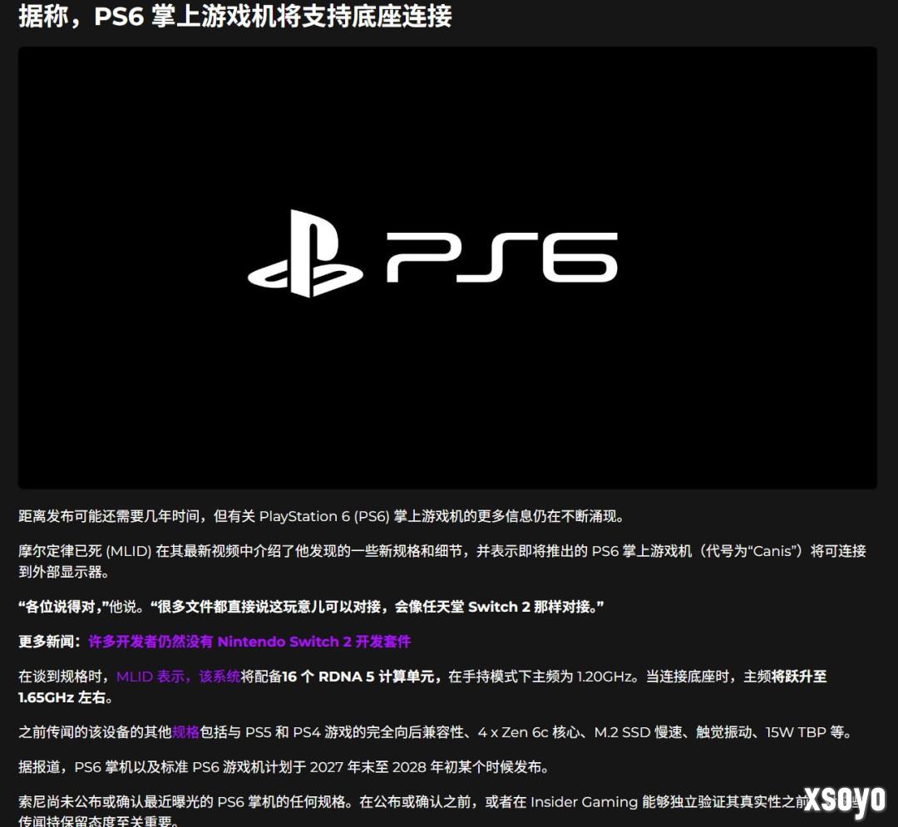The width and height of the screenshot is (898, 827).
Task: Follow the purple 'MLID 表示，该系统' link
Action: [178, 677]
